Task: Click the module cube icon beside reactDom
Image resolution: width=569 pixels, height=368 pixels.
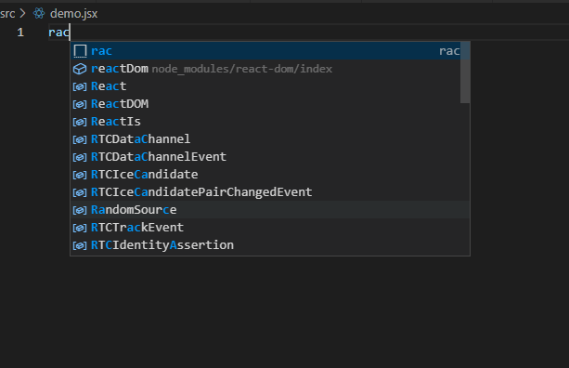Action: click(x=80, y=69)
